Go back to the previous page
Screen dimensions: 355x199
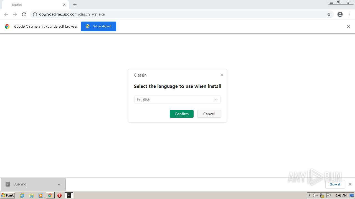pos(6,14)
